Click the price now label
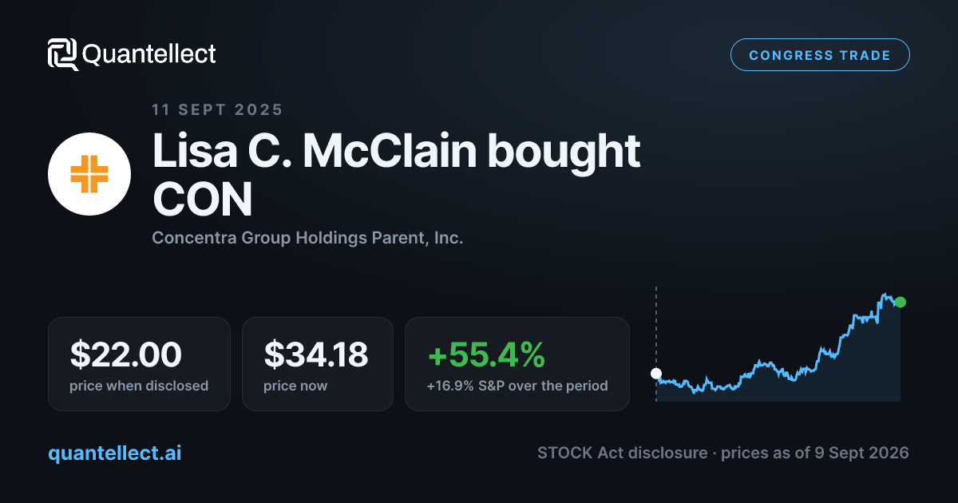This screenshot has width=958, height=503. tap(295, 386)
